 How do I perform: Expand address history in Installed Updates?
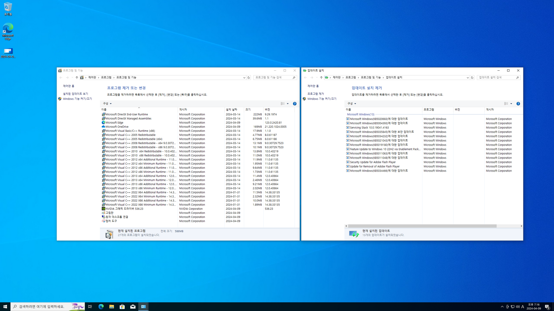pyautogui.click(x=468, y=78)
